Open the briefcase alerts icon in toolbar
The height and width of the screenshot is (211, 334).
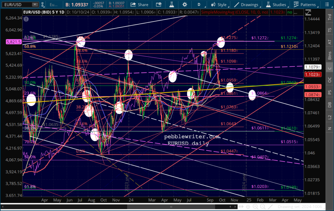pos(159,5)
